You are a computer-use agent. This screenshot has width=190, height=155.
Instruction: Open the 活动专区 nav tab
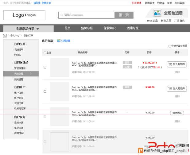132,28
